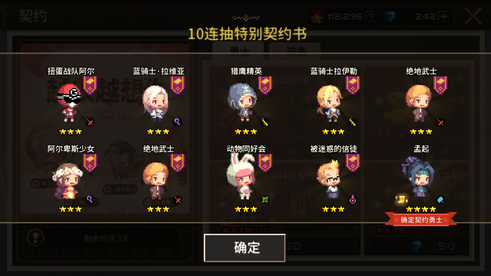Click the golden scroll icon beside 孟起
Screen dimensions: 491x276
point(401,199)
